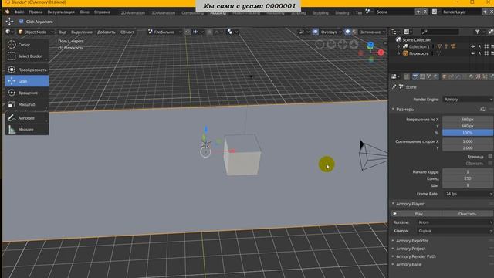Click the Blender logo menu icon
This screenshot has height=278, width=494.
(x=7, y=12)
